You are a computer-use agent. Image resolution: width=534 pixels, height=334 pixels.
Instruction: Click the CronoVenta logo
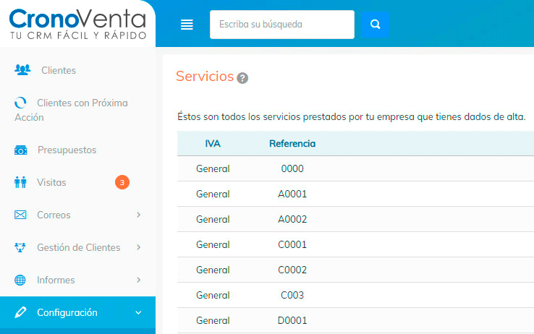(x=77, y=24)
